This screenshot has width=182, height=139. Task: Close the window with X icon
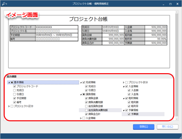click(x=177, y=4)
